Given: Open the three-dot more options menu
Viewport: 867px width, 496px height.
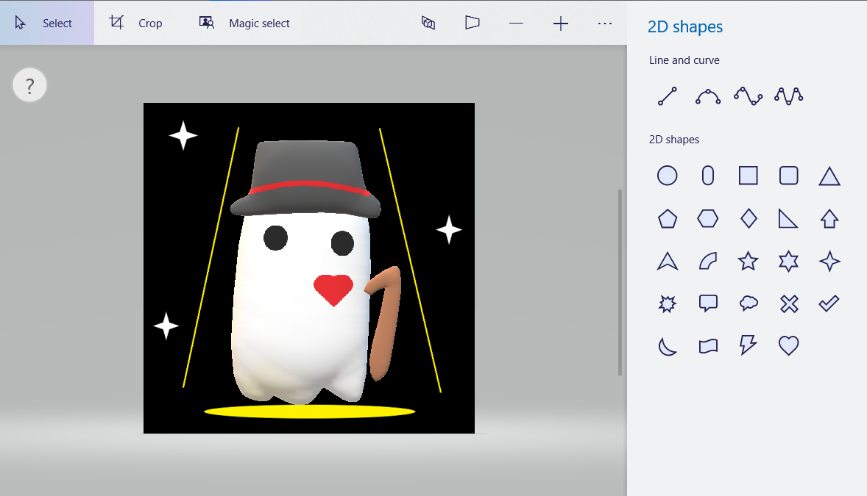Looking at the screenshot, I should [605, 24].
